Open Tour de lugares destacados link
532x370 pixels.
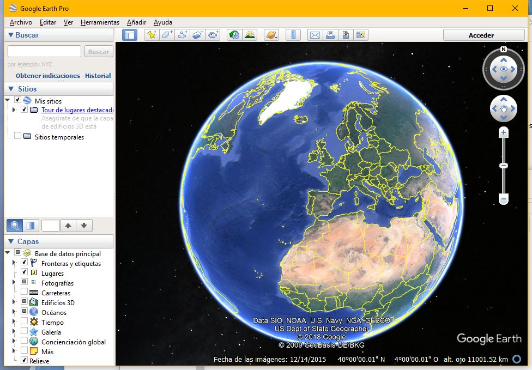[x=77, y=110]
